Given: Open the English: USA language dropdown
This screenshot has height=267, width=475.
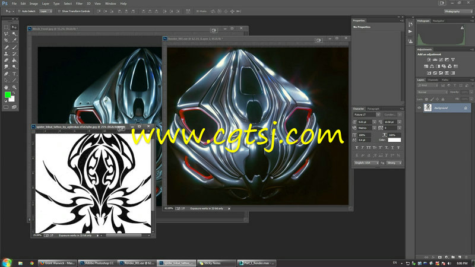Looking at the screenshot, I should click(x=366, y=163).
